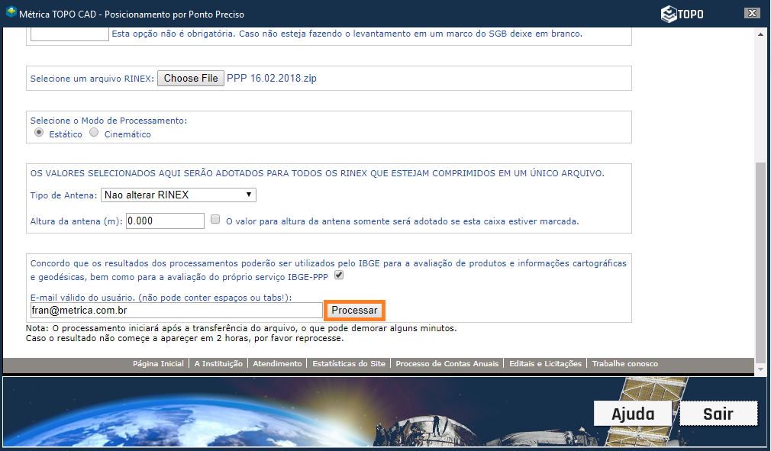The width and height of the screenshot is (771, 451).
Task: Close the Métrica TOPO CAD window
Action: pyautogui.click(x=752, y=13)
